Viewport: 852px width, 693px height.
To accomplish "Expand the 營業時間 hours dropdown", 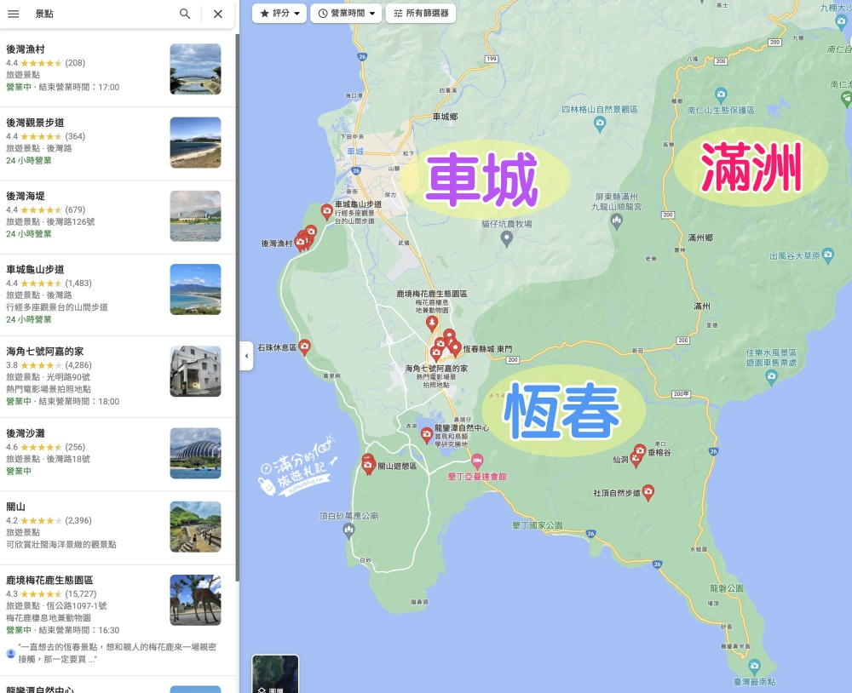I will click(x=346, y=14).
